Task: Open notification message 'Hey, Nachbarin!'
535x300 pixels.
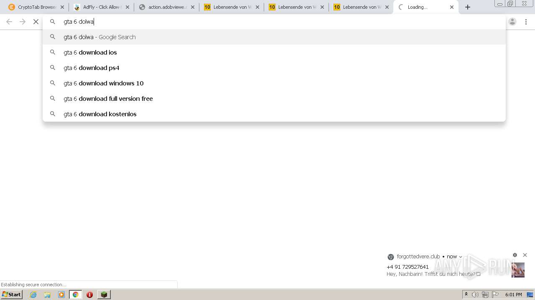Action: (433, 274)
